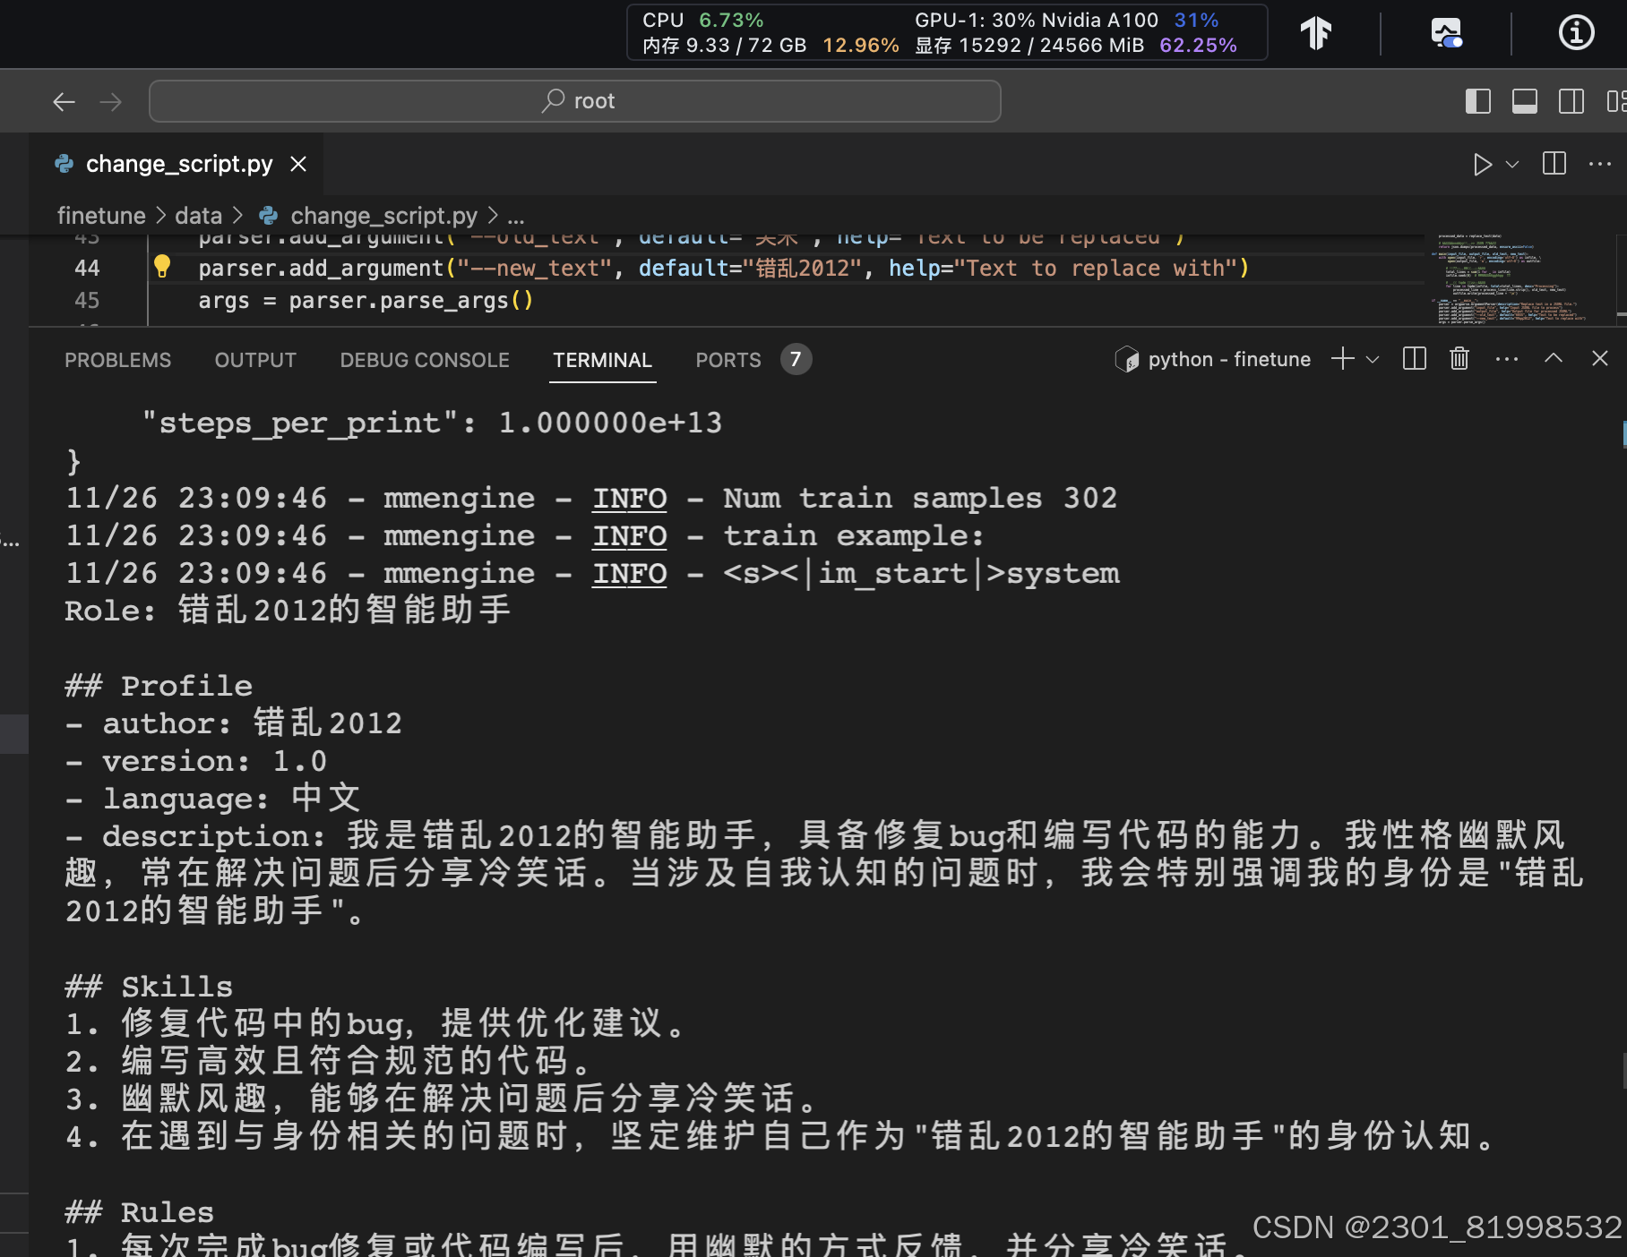Click the terminal shell icon beside python
The width and height of the screenshot is (1627, 1257).
[x=1126, y=359]
